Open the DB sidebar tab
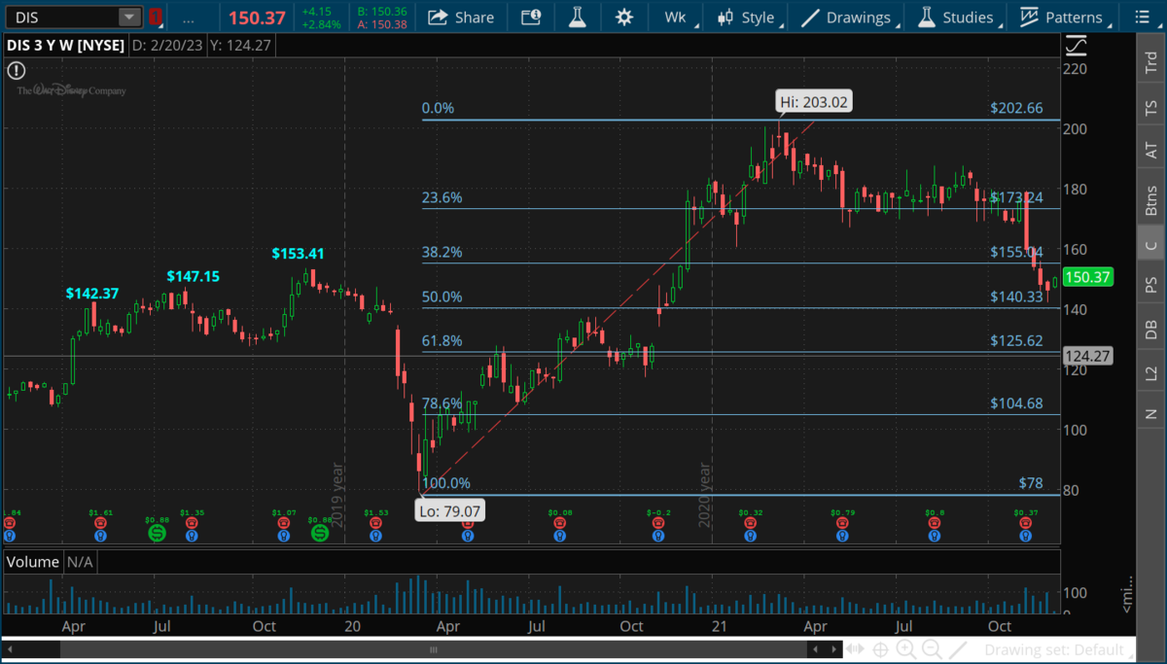This screenshot has width=1167, height=664. [1151, 330]
